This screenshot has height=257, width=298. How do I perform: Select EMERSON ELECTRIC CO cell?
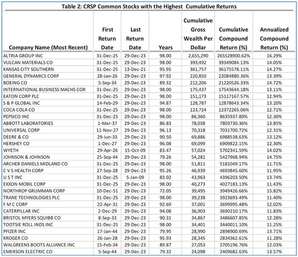(28, 252)
